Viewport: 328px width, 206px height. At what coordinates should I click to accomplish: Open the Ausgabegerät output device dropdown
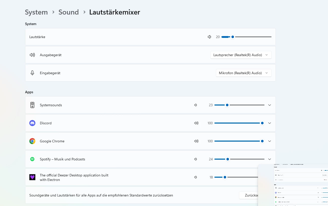(x=241, y=55)
